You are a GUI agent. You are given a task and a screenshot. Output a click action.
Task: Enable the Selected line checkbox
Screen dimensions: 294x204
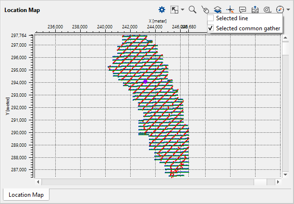tap(211, 18)
